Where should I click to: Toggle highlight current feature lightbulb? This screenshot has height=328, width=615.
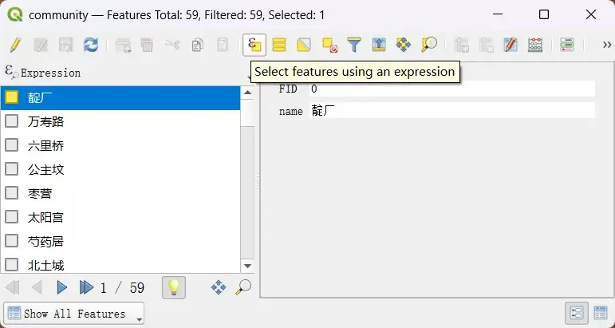point(173,287)
